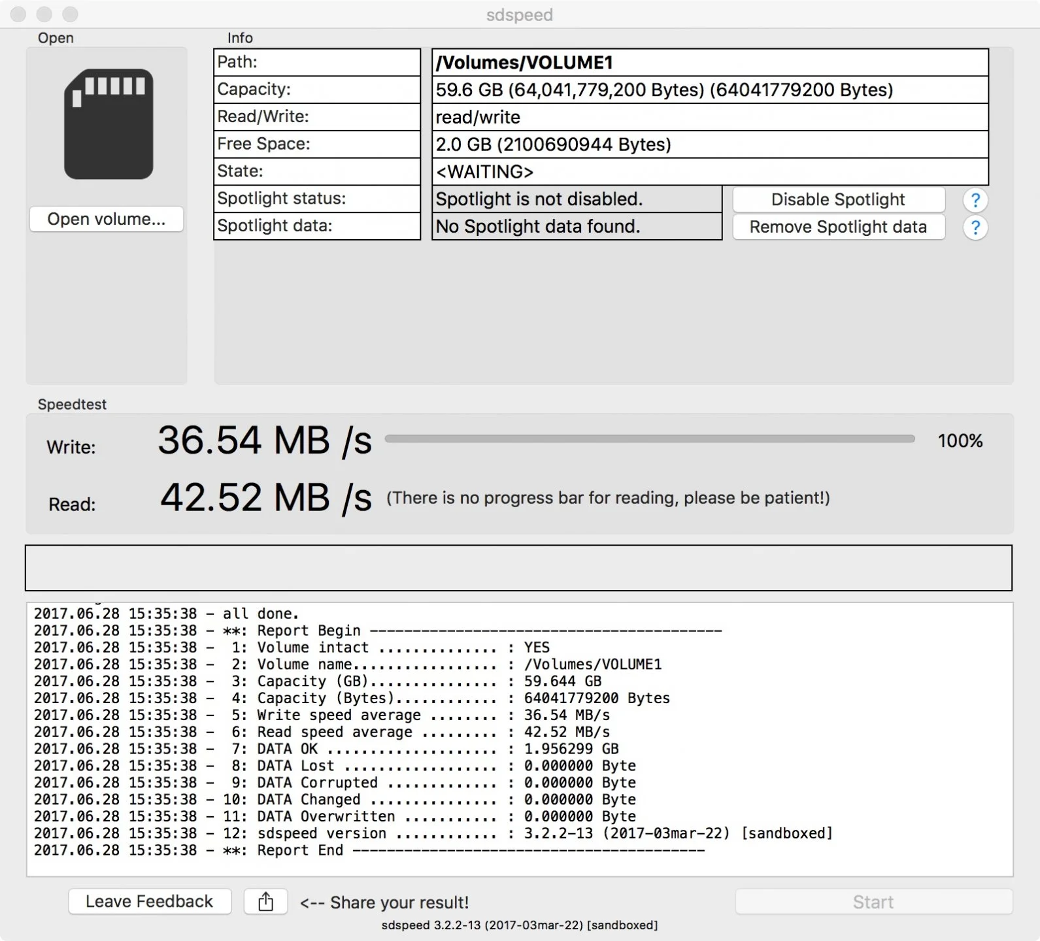Click 'No Spotlight data found.' text
1040x941 pixels.
[577, 227]
